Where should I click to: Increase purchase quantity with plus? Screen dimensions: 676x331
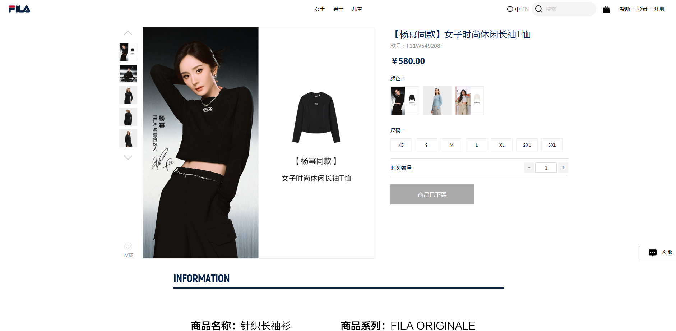563,167
